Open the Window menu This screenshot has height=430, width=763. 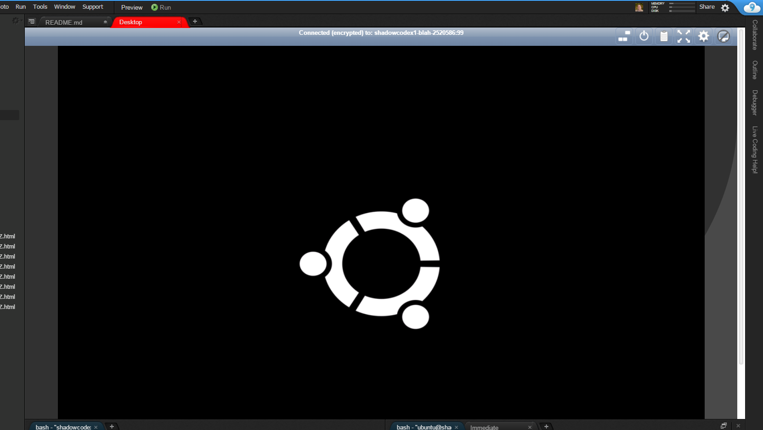(x=65, y=7)
